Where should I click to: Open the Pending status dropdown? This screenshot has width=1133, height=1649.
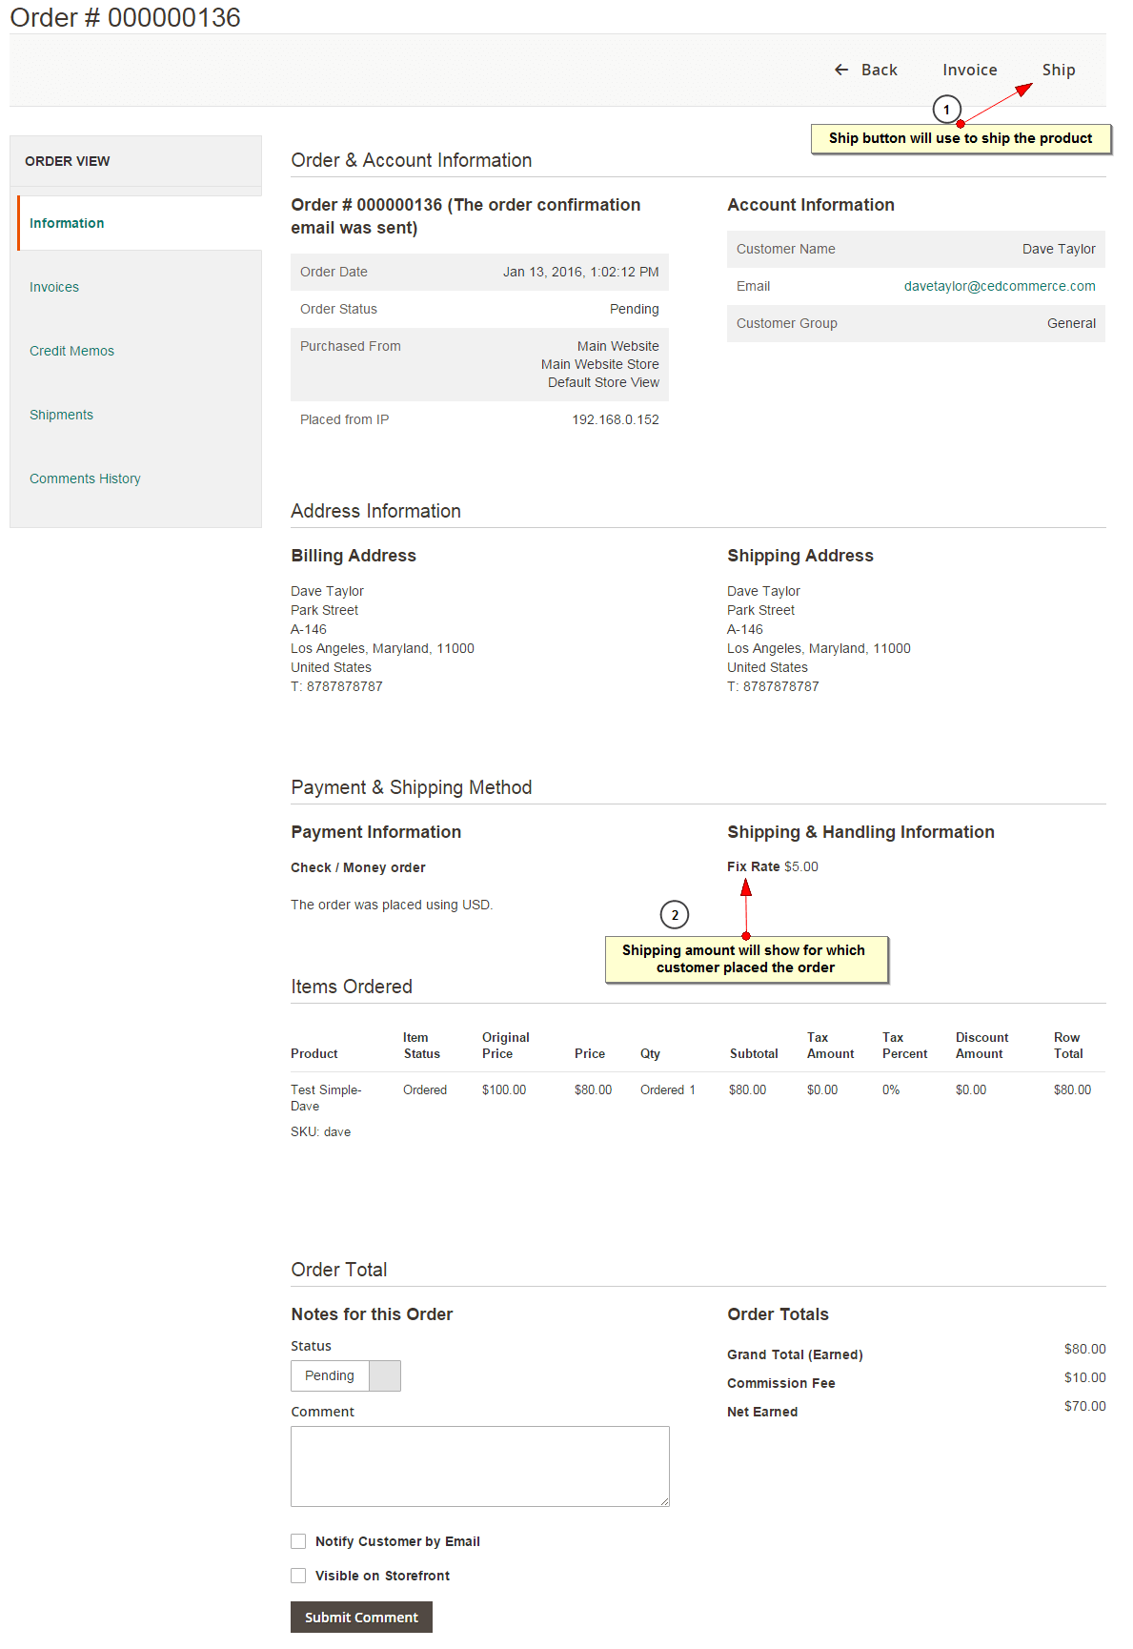[x=331, y=1375]
